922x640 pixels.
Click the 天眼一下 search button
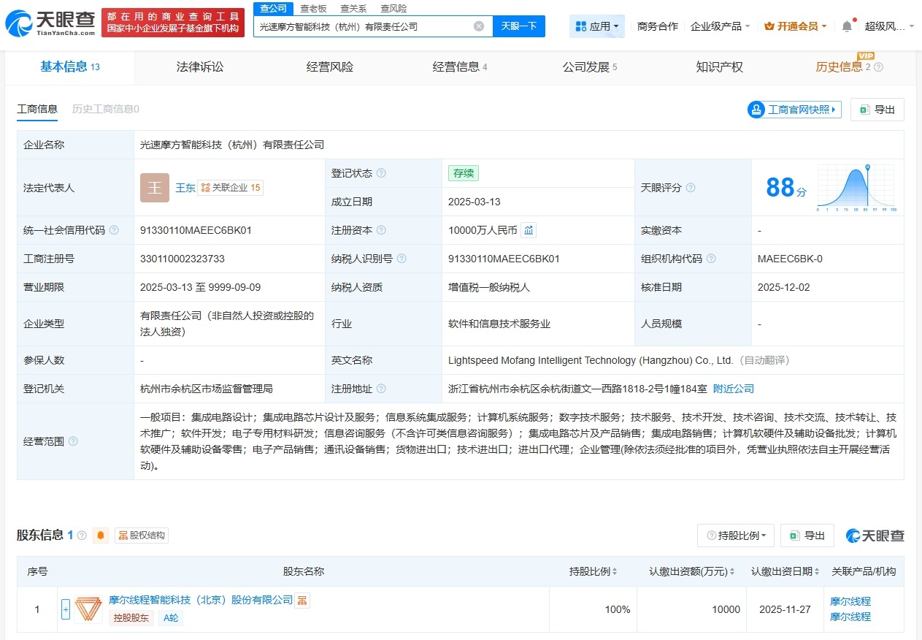pos(519,26)
